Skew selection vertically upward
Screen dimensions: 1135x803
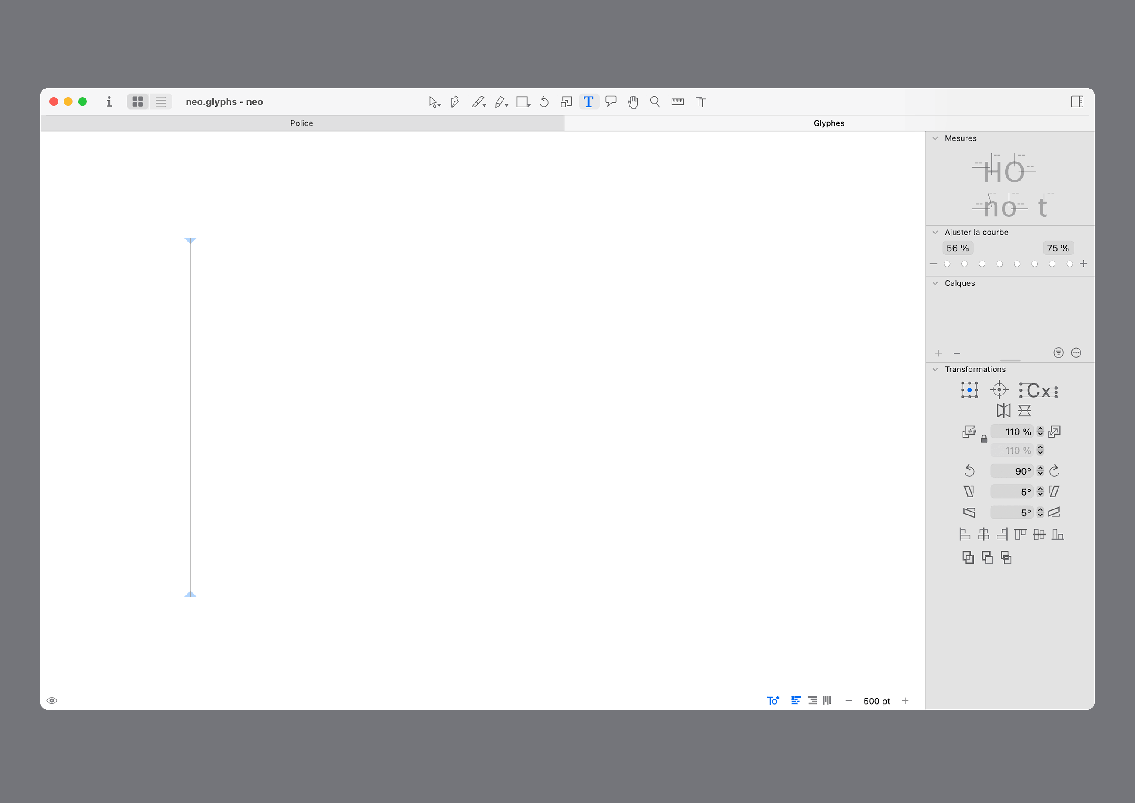1054,512
